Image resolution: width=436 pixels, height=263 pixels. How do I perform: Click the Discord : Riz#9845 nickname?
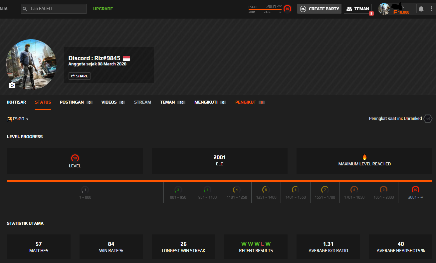coord(95,58)
